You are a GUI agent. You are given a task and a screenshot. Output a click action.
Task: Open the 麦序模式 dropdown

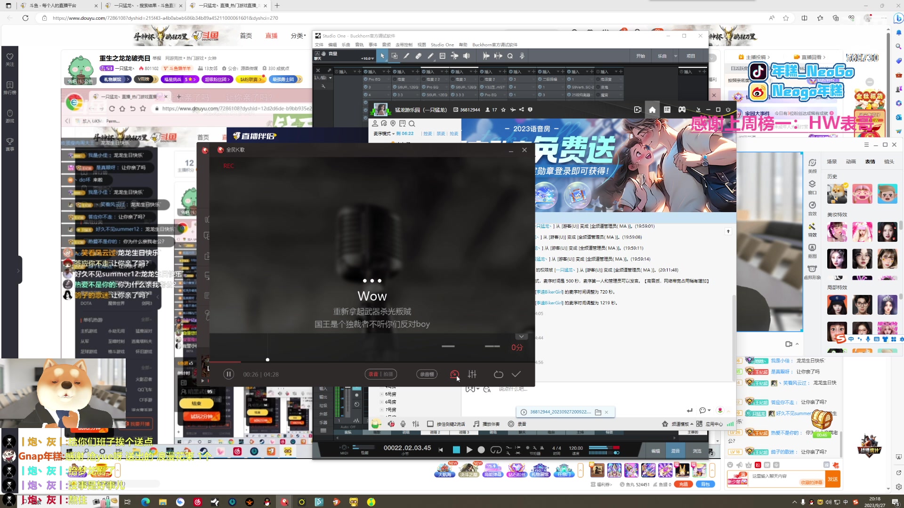tap(384, 134)
